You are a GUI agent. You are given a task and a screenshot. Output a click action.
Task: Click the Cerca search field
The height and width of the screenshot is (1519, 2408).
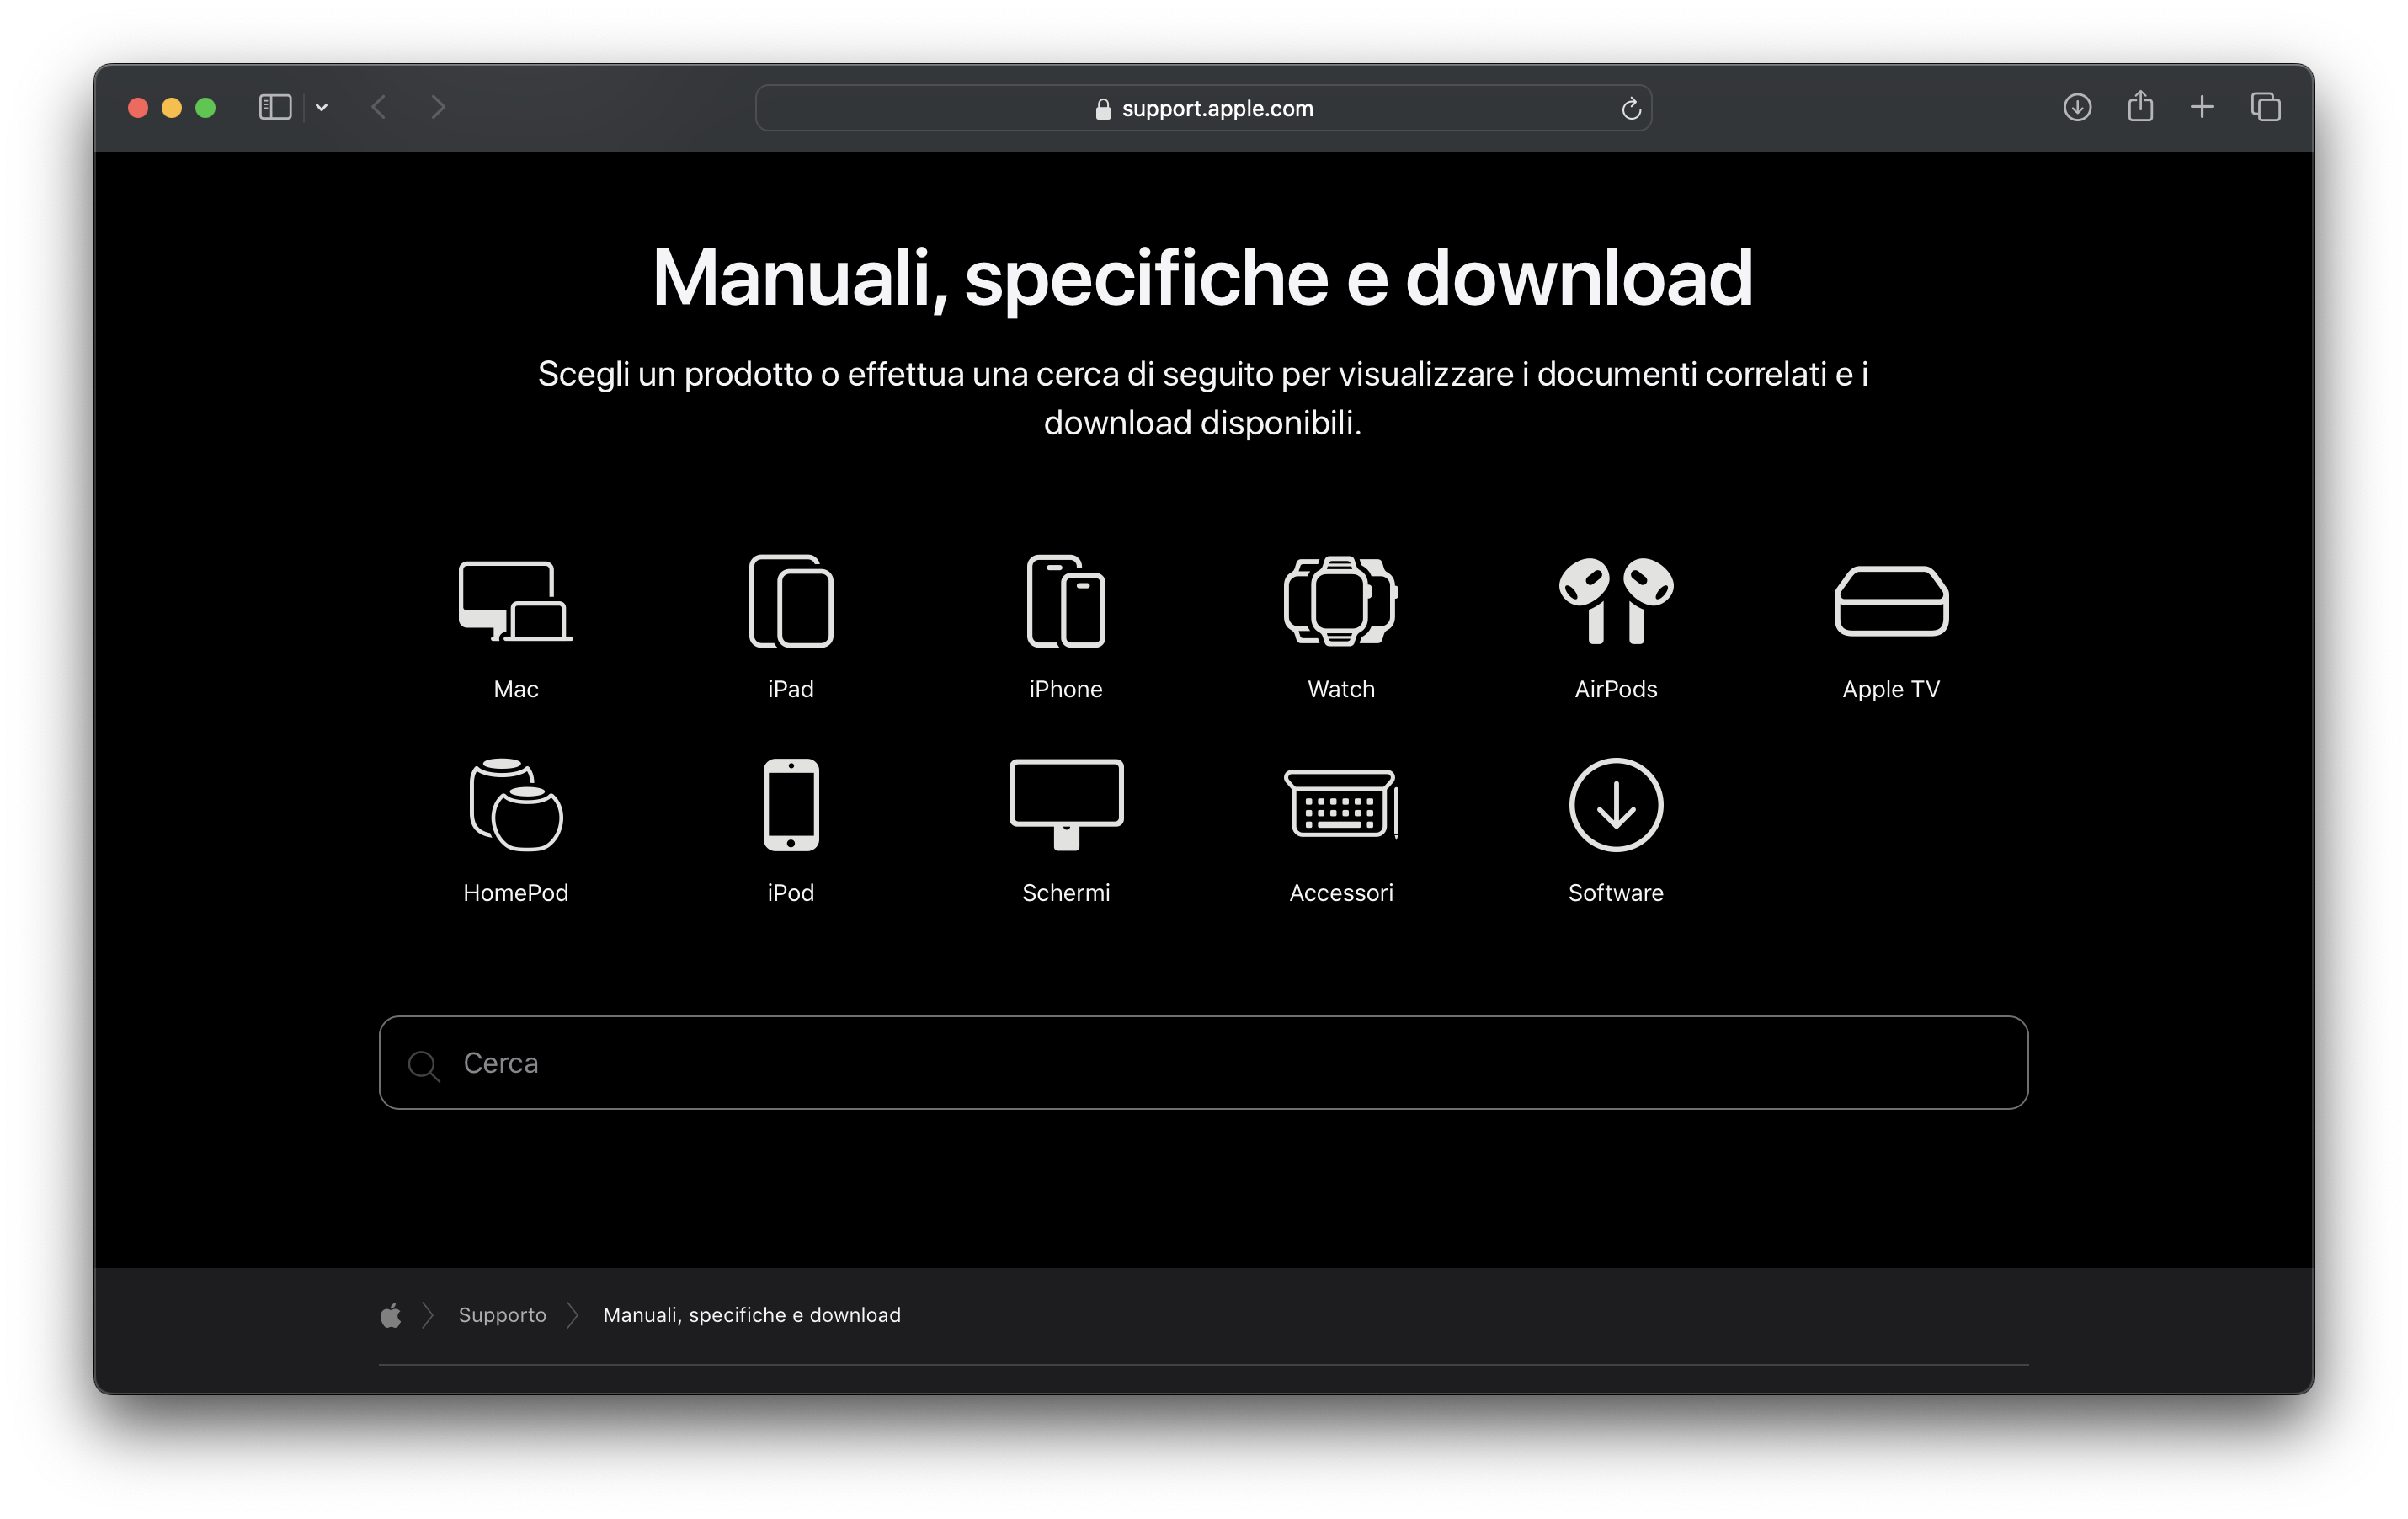pos(1203,1062)
